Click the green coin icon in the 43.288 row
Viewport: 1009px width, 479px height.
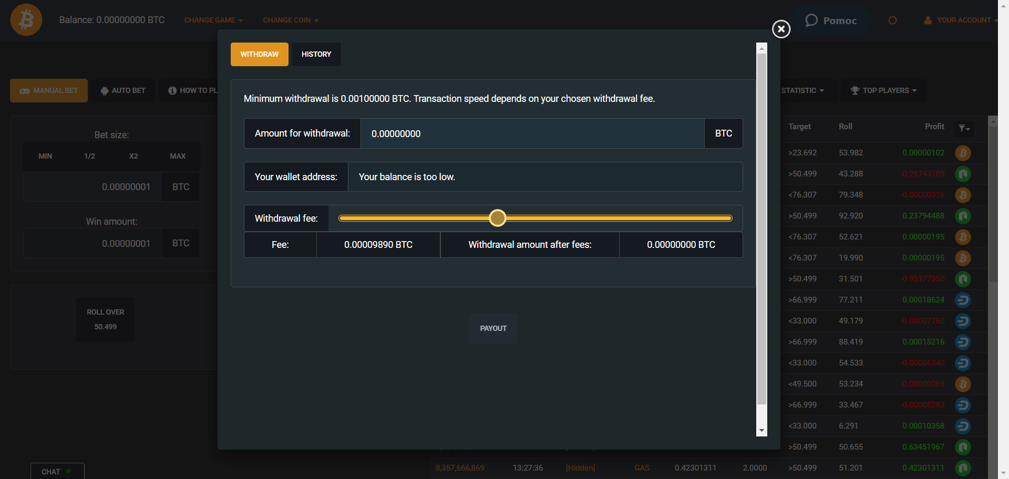click(x=963, y=174)
